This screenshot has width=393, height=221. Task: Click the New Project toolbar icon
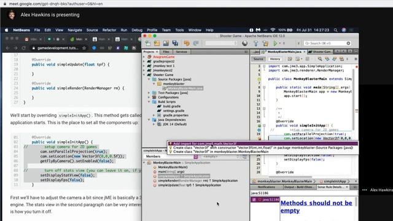pyautogui.click(x=157, y=44)
